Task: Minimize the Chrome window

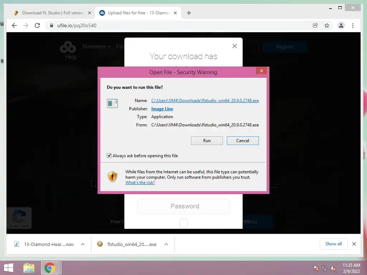Action: (330, 8)
